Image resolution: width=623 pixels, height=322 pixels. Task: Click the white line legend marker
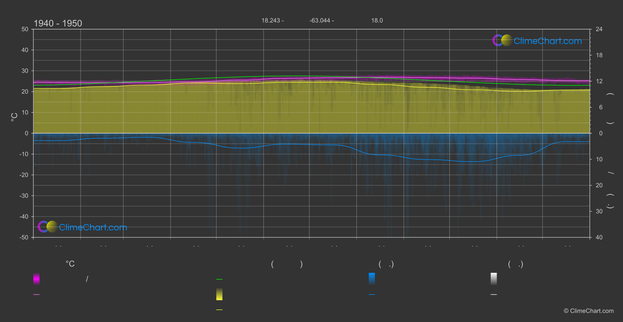pos(494,295)
